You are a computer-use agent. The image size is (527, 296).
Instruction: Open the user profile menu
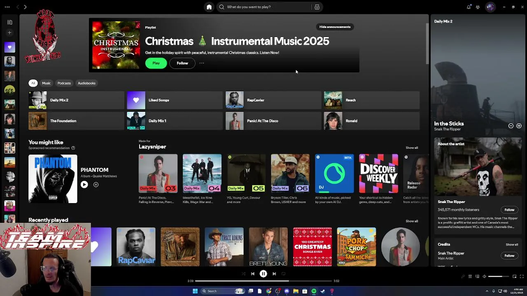pos(490,7)
